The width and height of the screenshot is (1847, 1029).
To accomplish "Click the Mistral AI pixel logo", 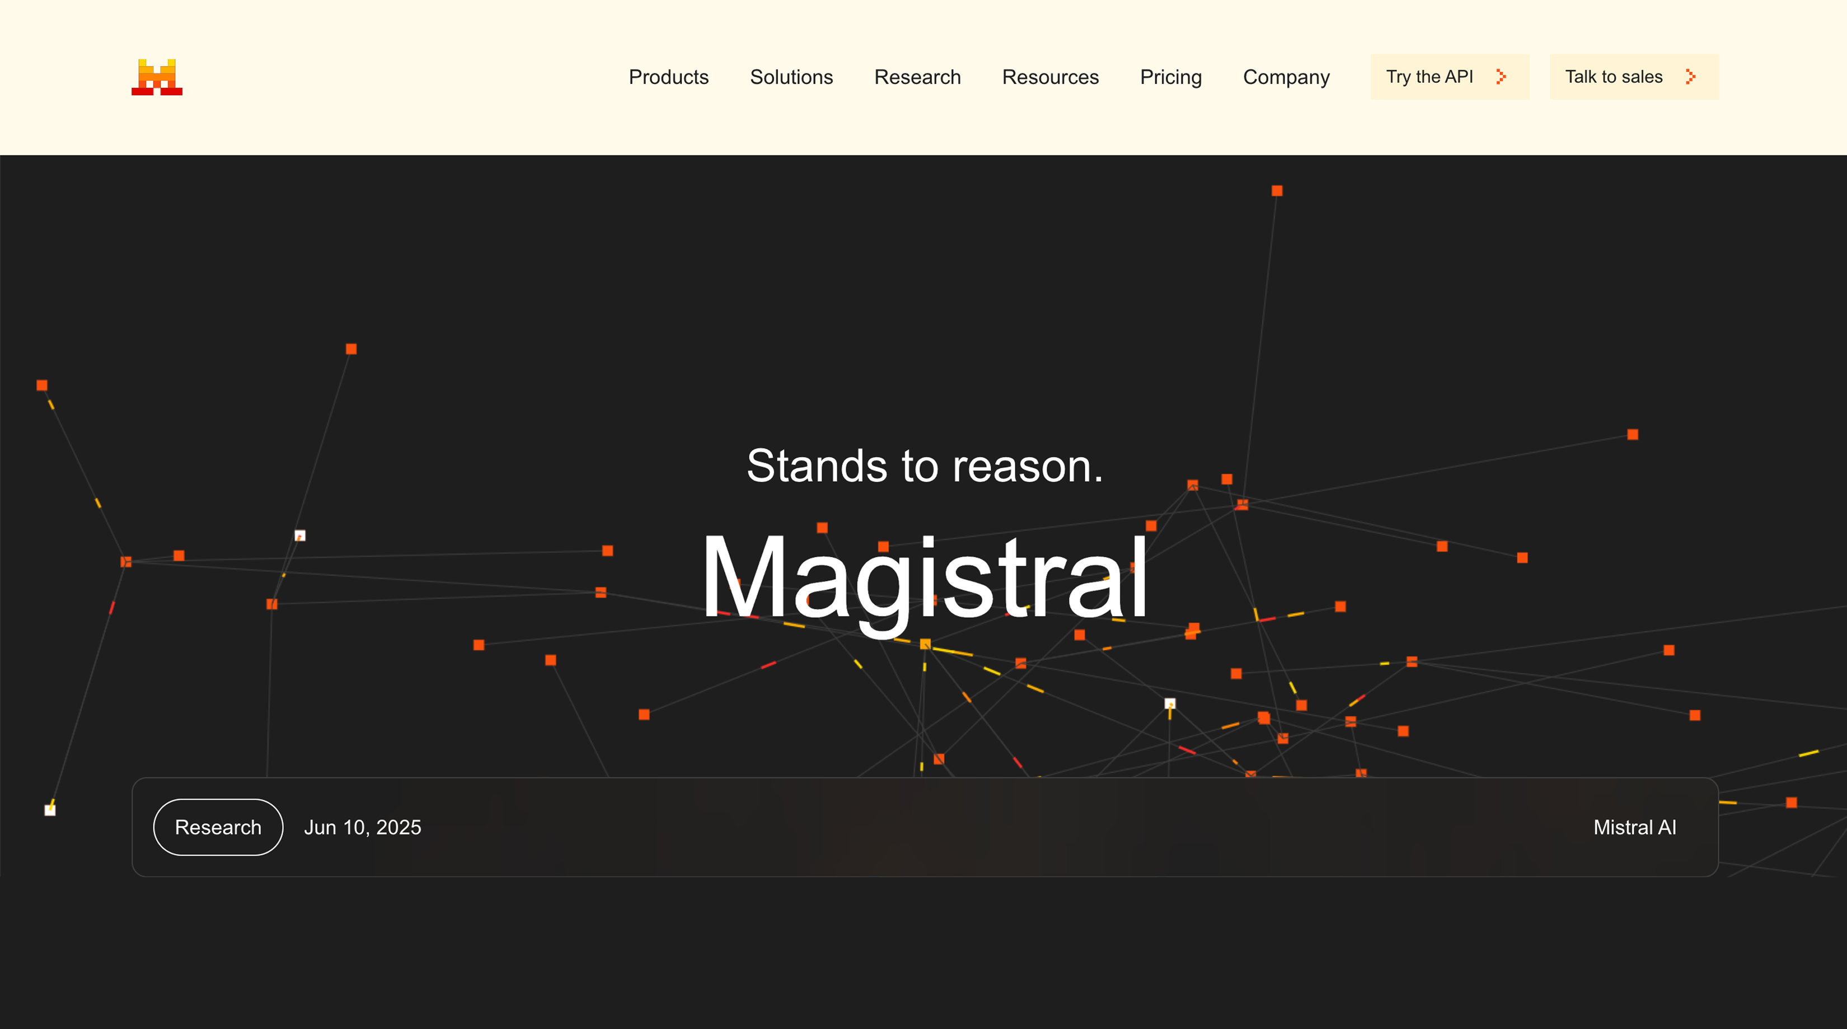I will coord(157,77).
